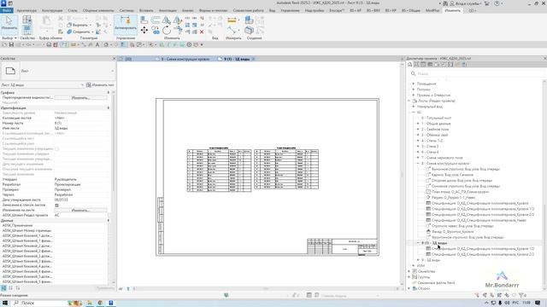The image size is (547, 307).
Task: Open the Measure tool in the ribbon
Action: tap(232, 20)
